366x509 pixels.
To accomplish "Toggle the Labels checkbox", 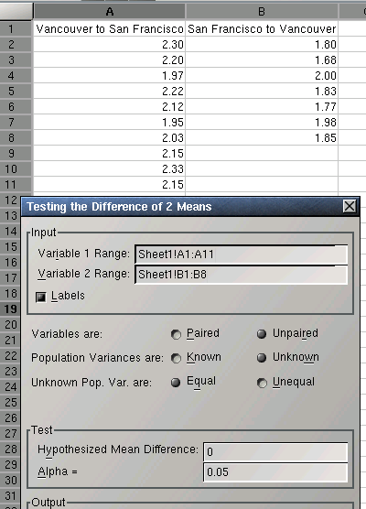I will 41,297.
